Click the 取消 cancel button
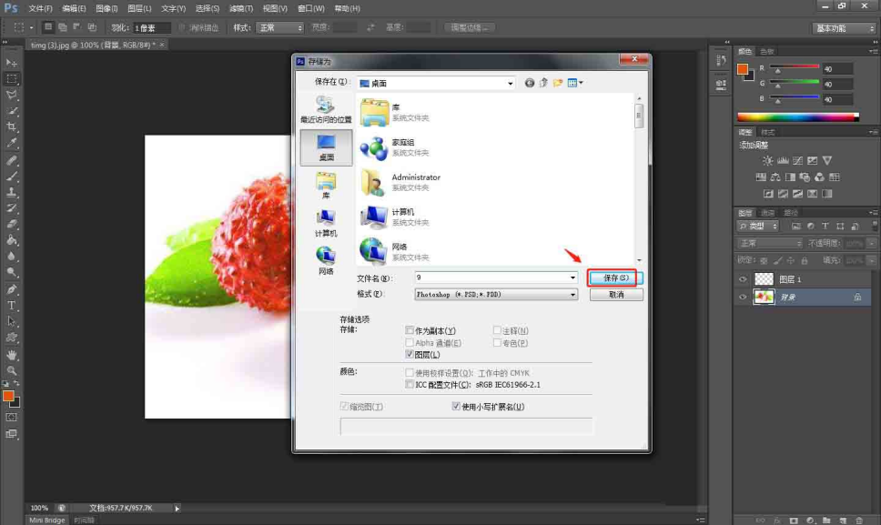 click(x=615, y=295)
